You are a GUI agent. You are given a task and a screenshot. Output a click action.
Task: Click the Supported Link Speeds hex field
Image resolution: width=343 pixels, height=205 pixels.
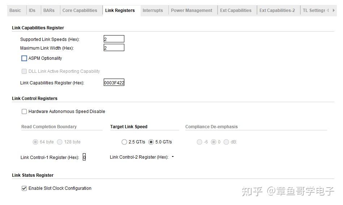pyautogui.click(x=114, y=39)
